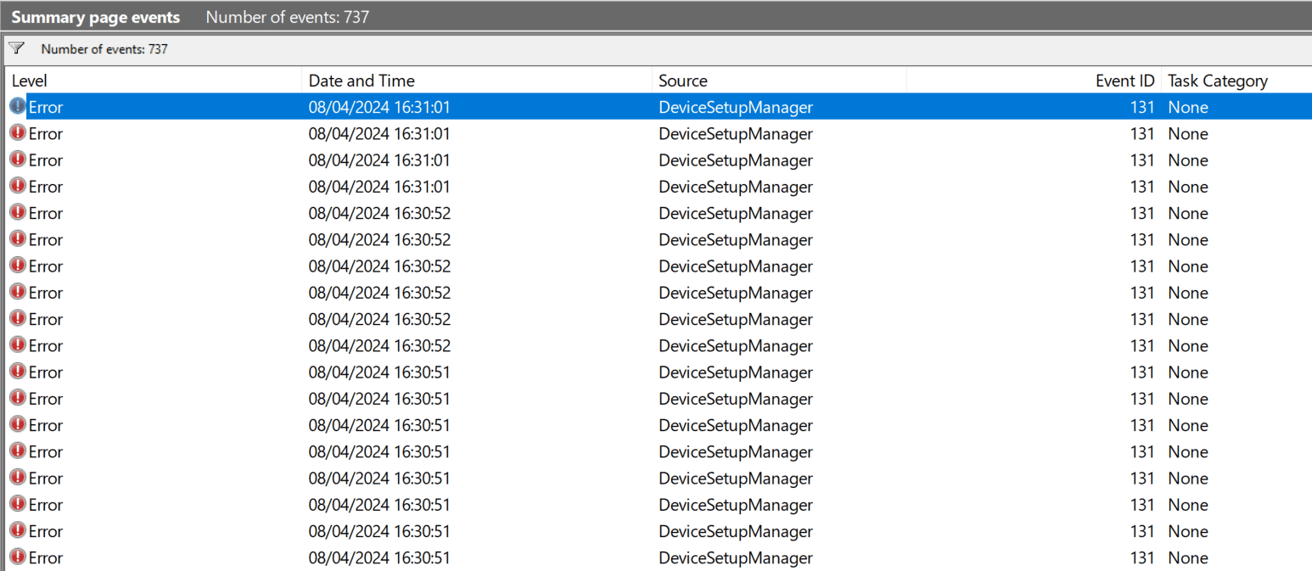This screenshot has width=1312, height=571.
Task: Click 'Number of events: 737' beside the funnel
Action: [104, 49]
